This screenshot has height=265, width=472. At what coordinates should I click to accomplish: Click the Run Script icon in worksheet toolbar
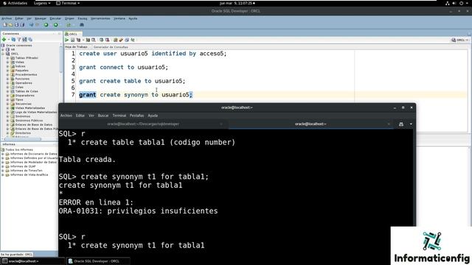tap(72, 40)
